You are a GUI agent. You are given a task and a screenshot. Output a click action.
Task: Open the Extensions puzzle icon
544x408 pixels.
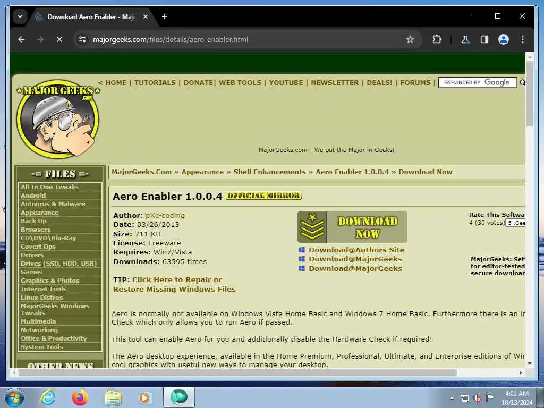pos(437,39)
